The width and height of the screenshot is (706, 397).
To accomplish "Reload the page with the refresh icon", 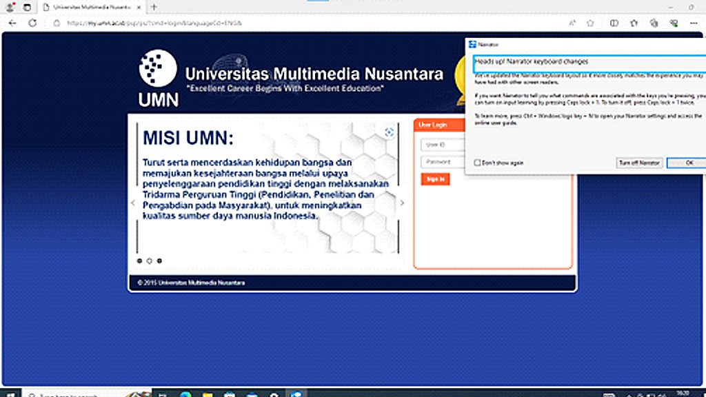I will click(x=32, y=23).
